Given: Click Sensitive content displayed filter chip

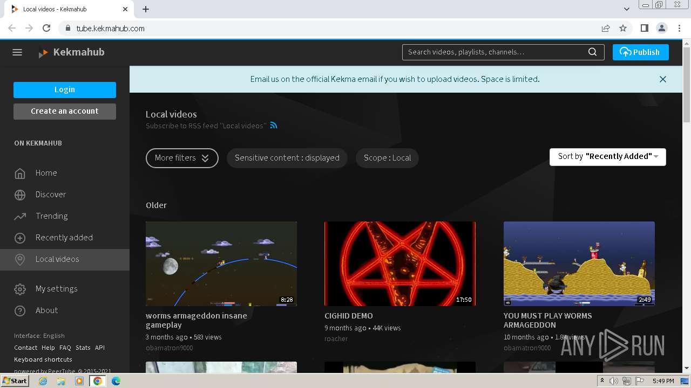Looking at the screenshot, I should [287, 158].
